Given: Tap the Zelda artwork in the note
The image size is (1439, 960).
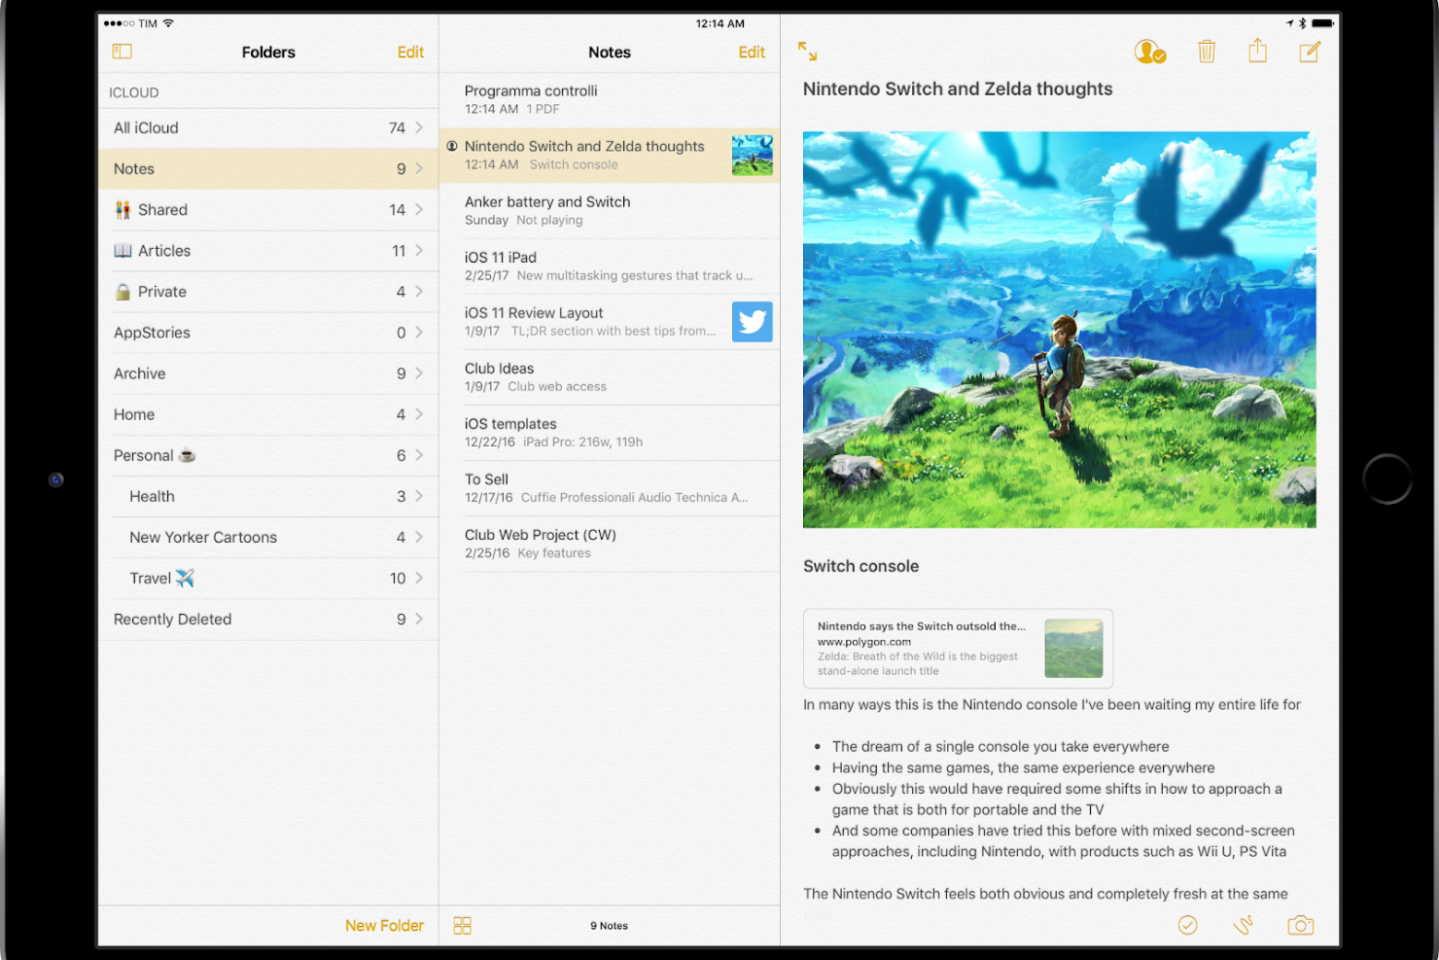Looking at the screenshot, I should pos(1059,329).
